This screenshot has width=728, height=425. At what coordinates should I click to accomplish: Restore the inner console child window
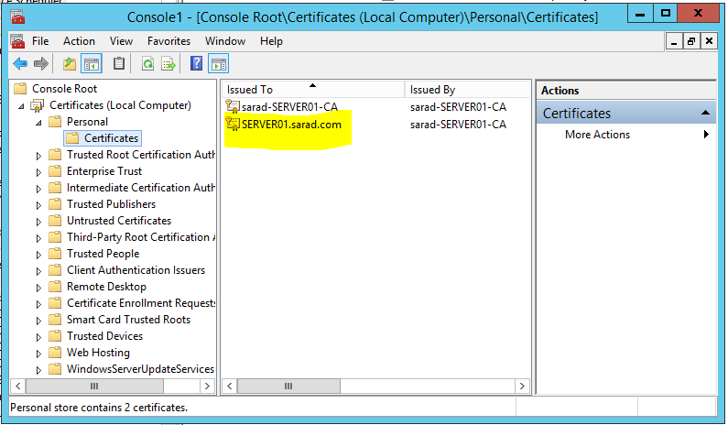pos(691,41)
